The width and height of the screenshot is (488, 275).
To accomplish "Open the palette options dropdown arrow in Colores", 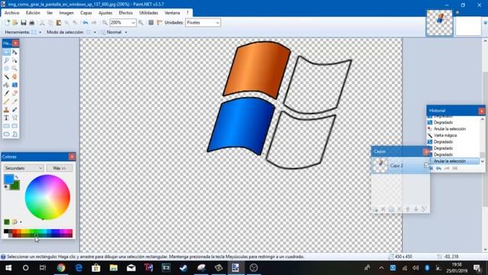I will click(x=21, y=222).
